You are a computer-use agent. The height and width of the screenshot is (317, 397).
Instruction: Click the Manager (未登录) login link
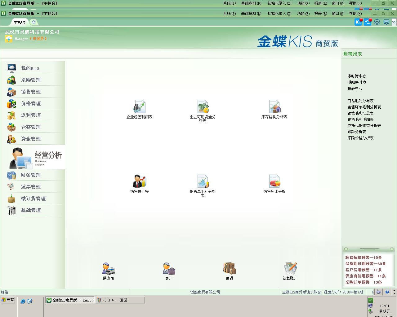coord(31,39)
